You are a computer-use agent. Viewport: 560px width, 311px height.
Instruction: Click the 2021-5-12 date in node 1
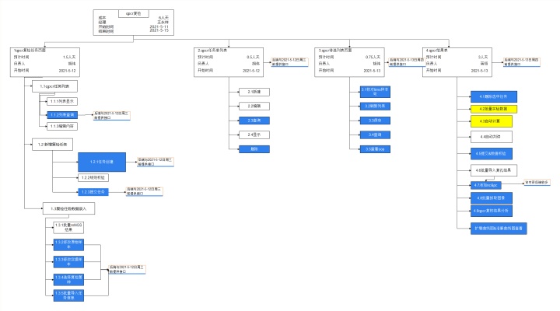pyautogui.click(x=68, y=71)
